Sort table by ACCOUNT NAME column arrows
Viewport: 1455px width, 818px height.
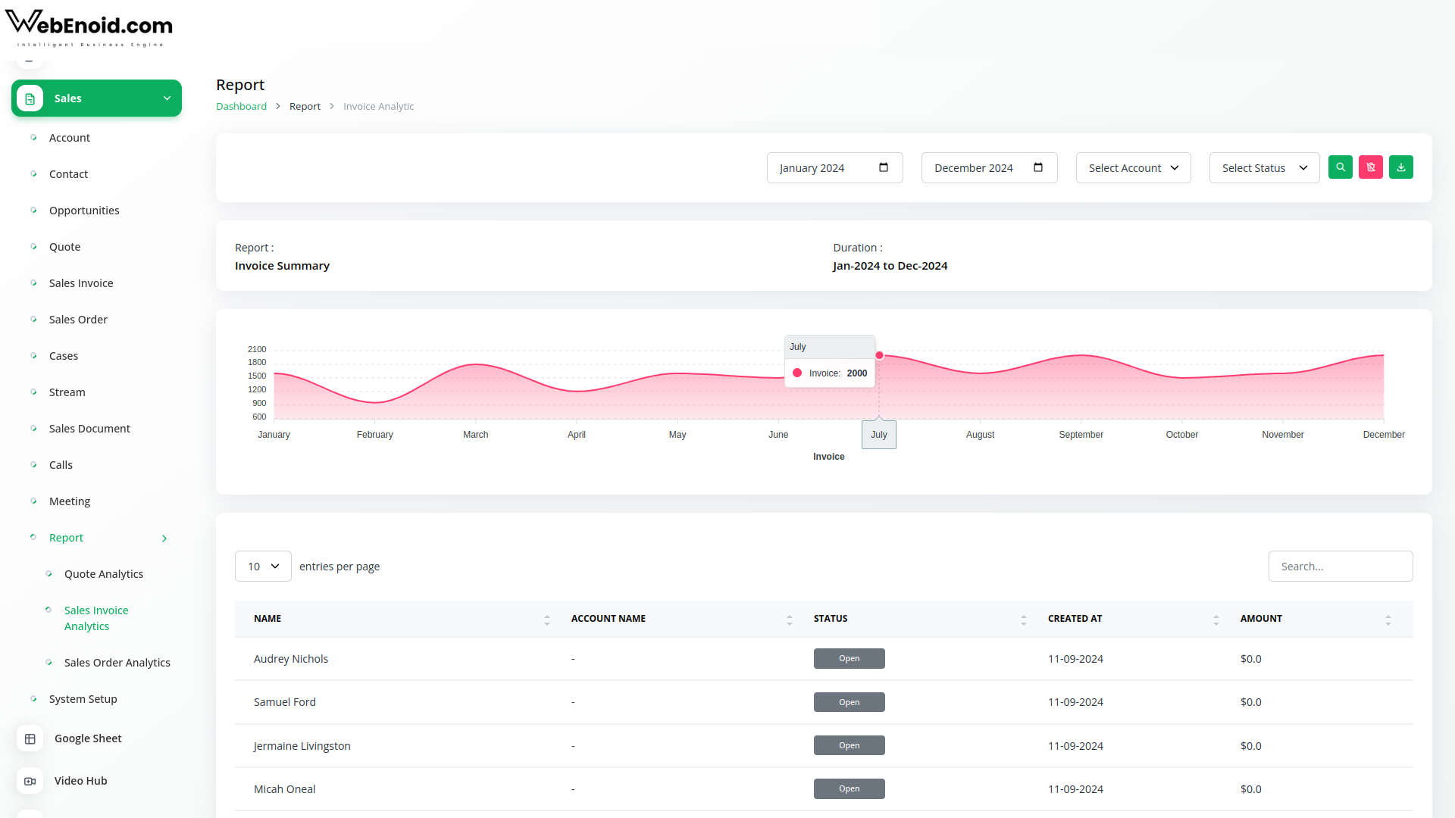[x=790, y=620]
